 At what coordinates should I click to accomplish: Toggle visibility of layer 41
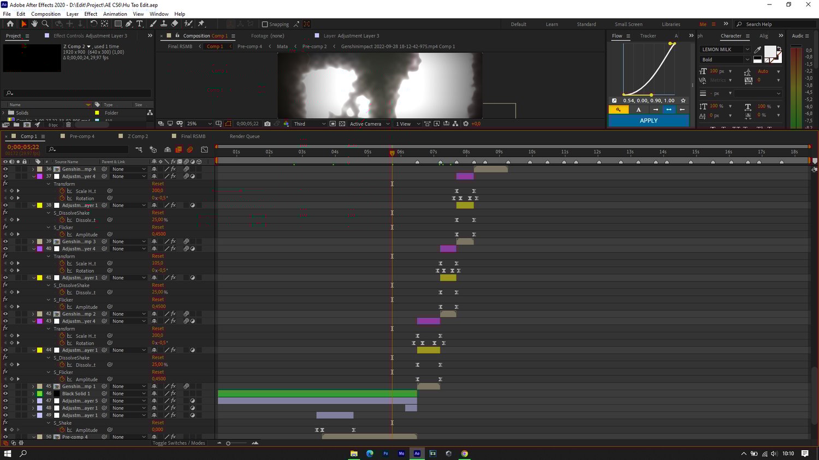pos(5,278)
